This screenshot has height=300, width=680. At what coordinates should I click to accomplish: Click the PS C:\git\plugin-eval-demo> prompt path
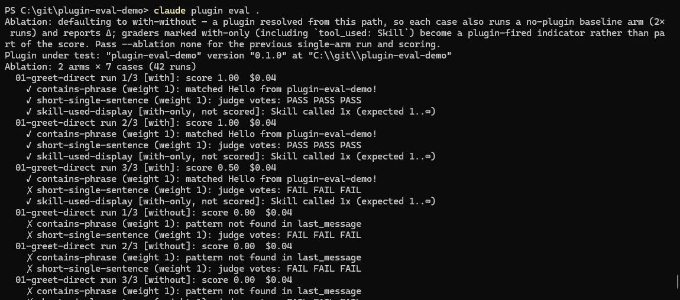coord(76,11)
